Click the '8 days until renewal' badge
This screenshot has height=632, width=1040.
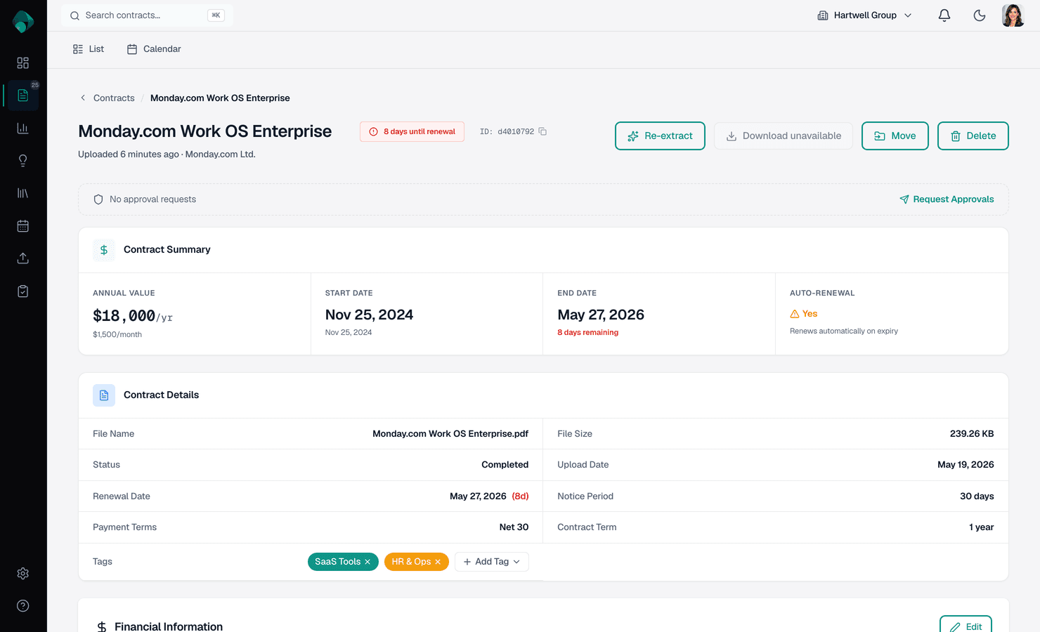pyautogui.click(x=412, y=131)
